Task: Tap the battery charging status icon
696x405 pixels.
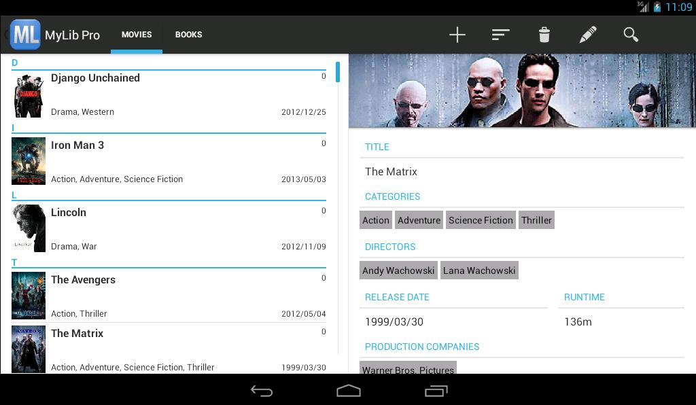Action: [657, 7]
